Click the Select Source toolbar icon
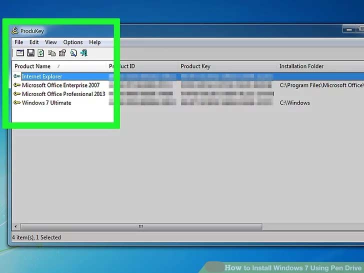The height and width of the screenshot is (273, 364). 20,53
